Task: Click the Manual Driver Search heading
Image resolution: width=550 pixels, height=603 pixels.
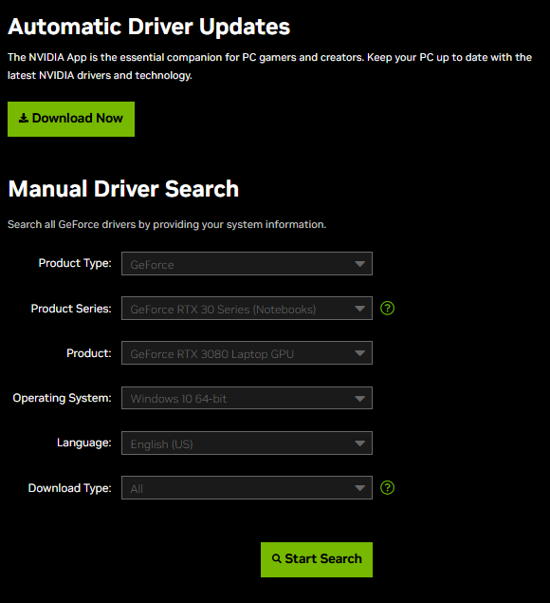Action: click(123, 189)
